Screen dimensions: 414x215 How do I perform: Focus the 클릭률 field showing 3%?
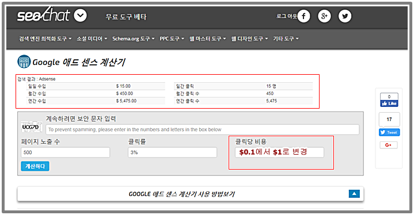click(x=172, y=152)
